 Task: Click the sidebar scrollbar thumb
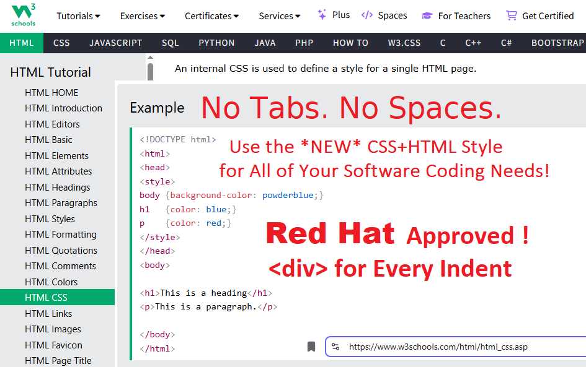pyautogui.click(x=150, y=72)
